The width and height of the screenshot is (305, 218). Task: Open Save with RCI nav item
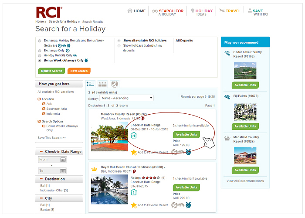(258, 12)
